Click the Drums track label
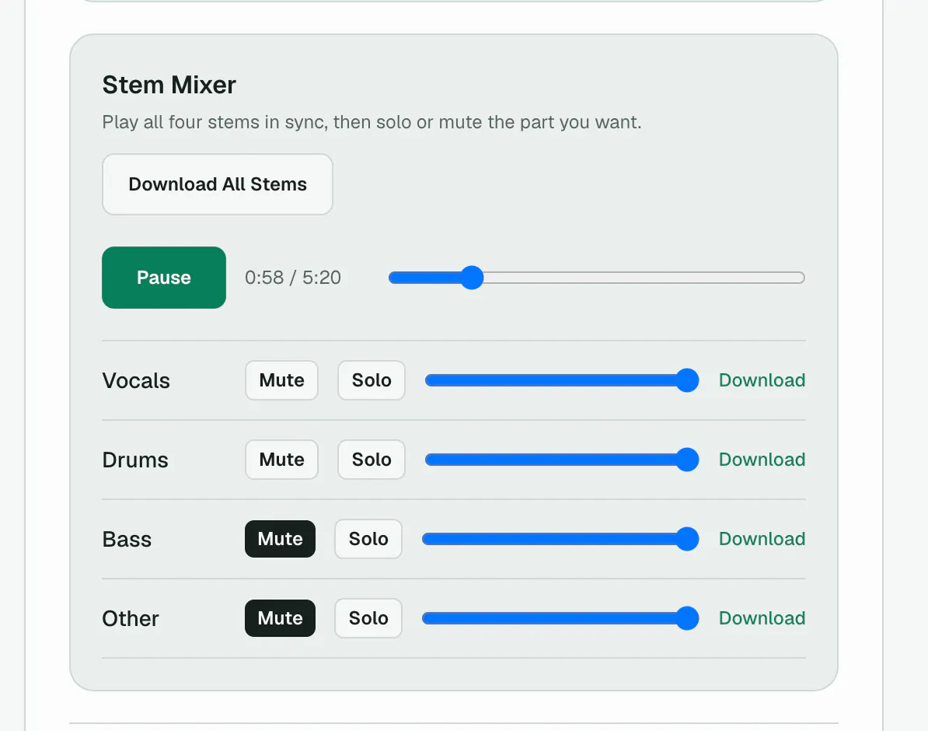Image resolution: width=928 pixels, height=731 pixels. 135,460
